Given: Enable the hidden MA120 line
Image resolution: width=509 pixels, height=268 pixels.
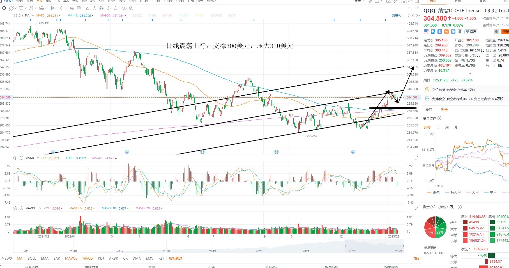Looking at the screenshot, I should (167, 16).
